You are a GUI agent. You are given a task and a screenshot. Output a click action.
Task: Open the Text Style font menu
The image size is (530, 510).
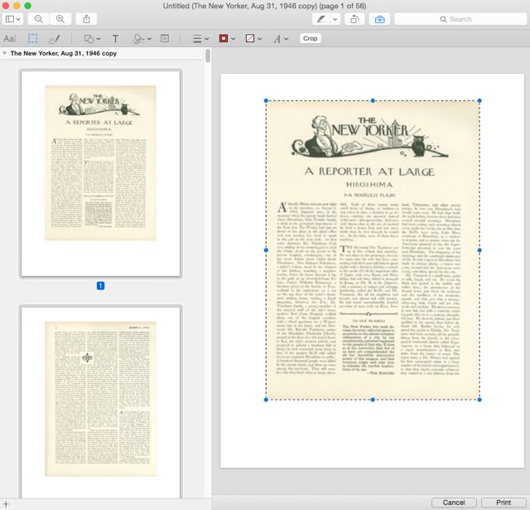(x=281, y=39)
